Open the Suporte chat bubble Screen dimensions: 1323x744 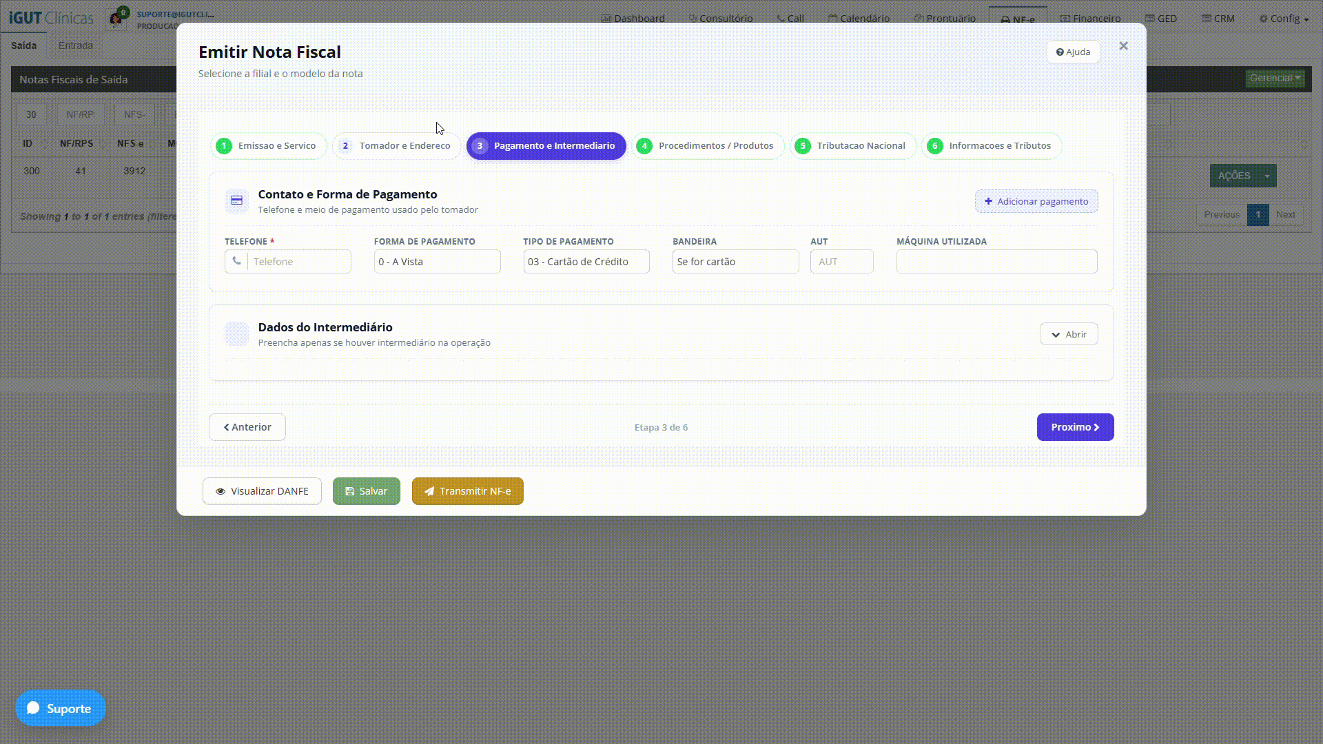click(x=61, y=707)
